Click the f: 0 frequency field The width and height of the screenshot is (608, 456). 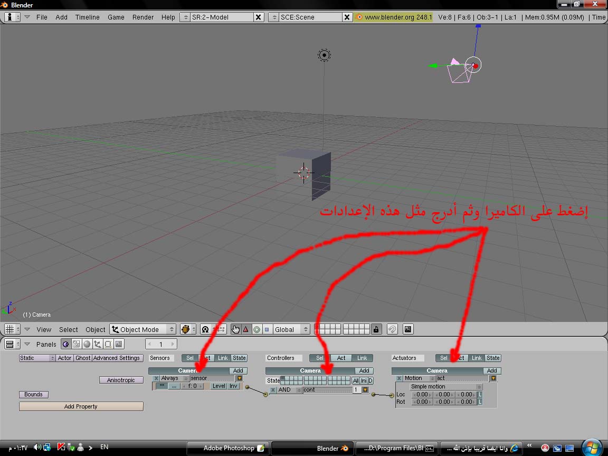[192, 386]
